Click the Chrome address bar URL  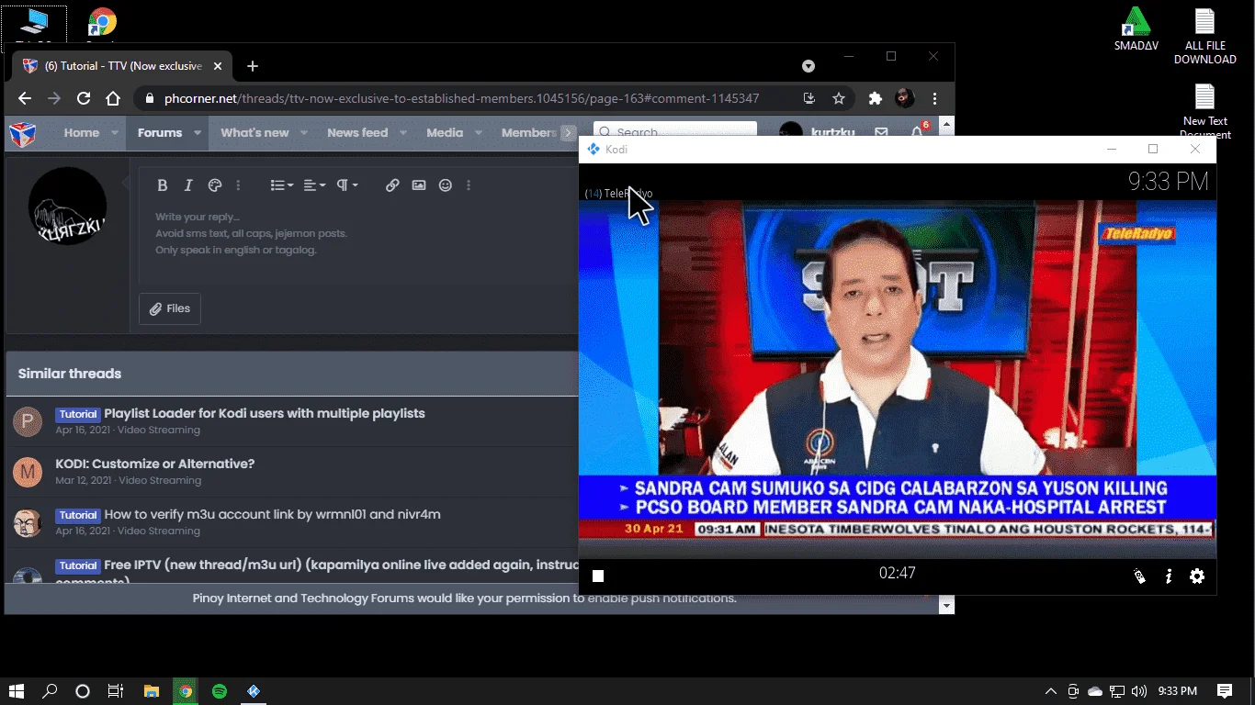(461, 98)
